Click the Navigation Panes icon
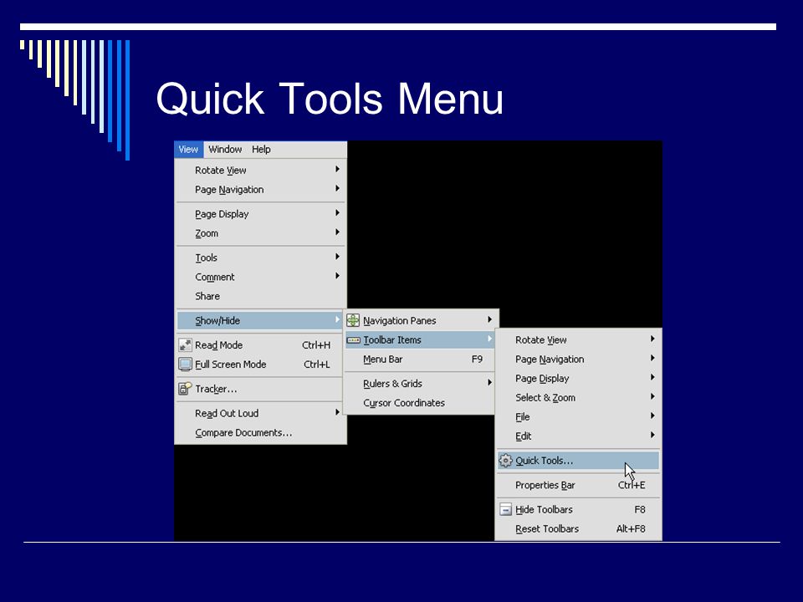Viewport: 803px width, 602px height. point(353,320)
